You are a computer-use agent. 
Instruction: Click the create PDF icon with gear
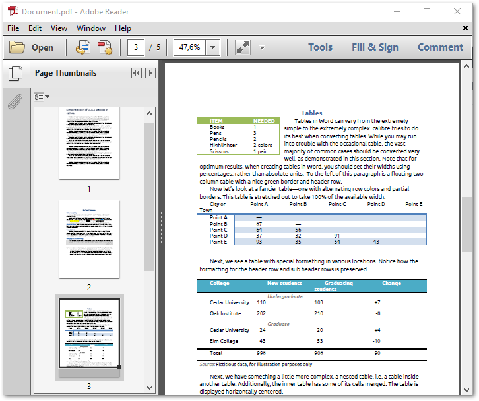tap(105, 47)
